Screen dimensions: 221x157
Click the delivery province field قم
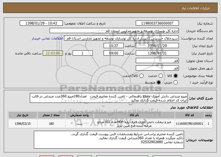[157, 61]
